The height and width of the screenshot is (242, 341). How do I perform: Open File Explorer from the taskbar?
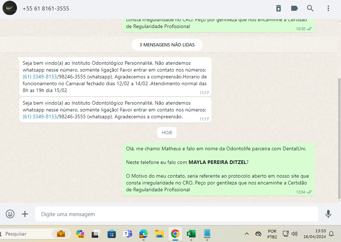[159, 234]
